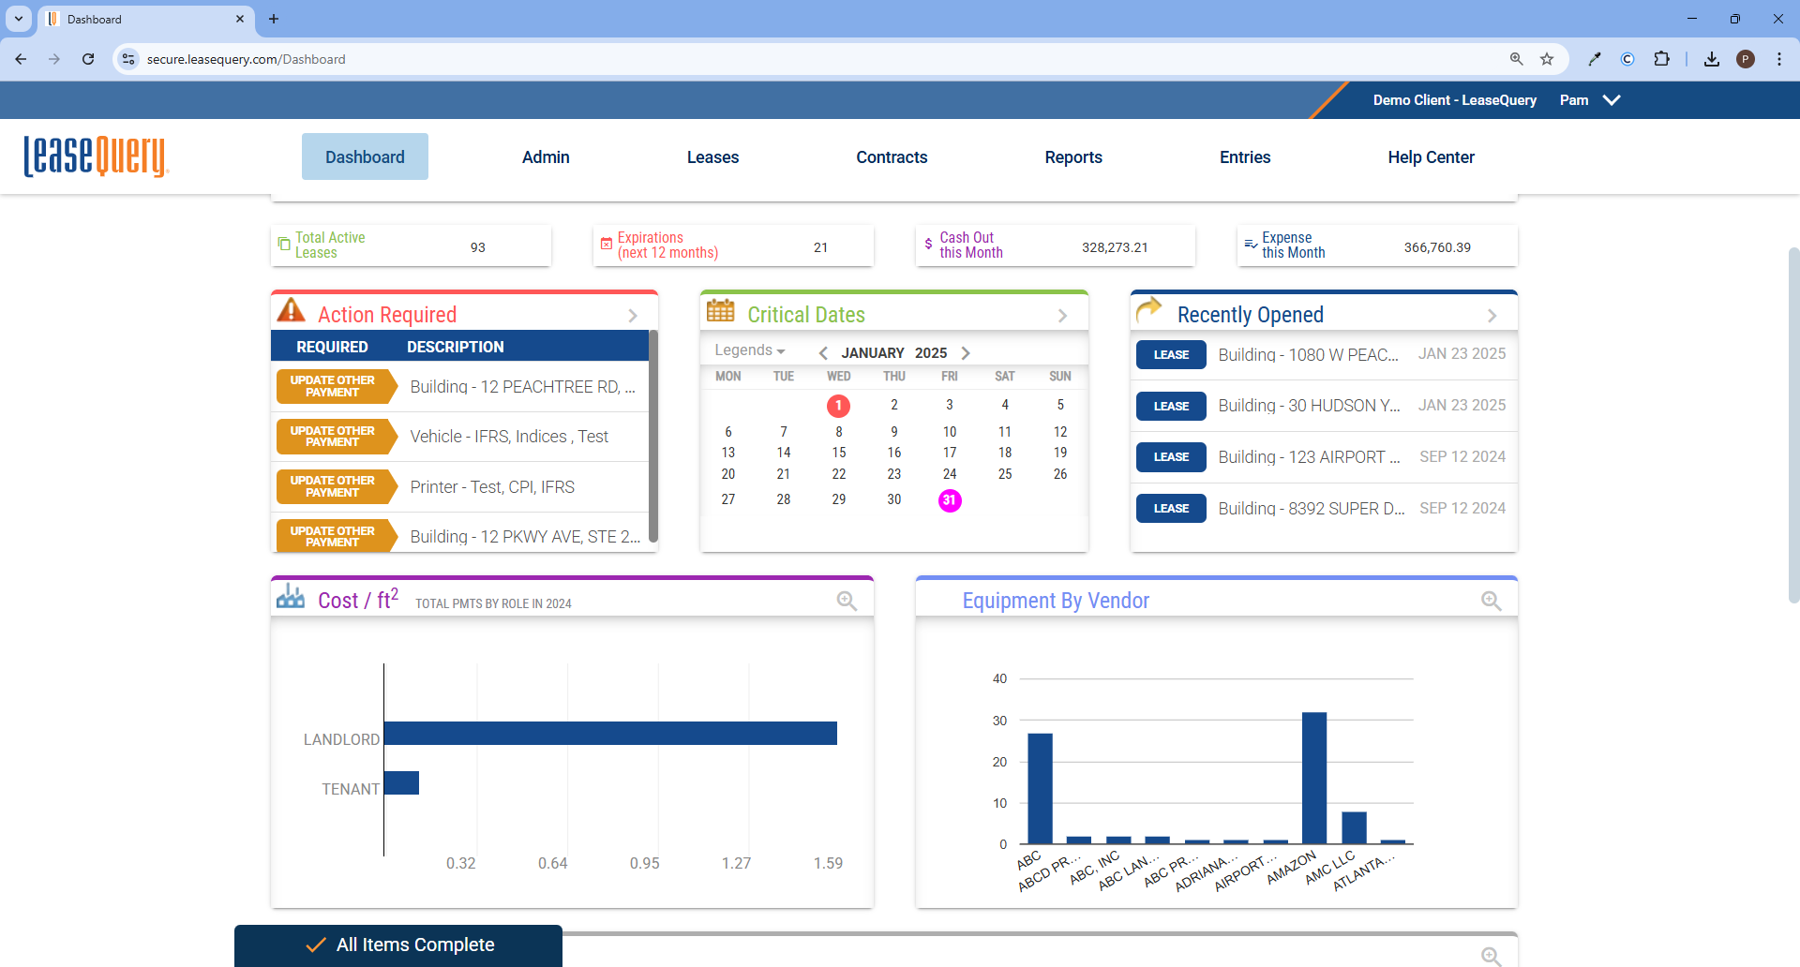The height and width of the screenshot is (967, 1800).
Task: Click the Cost / ft² factory icon
Action: click(291, 597)
